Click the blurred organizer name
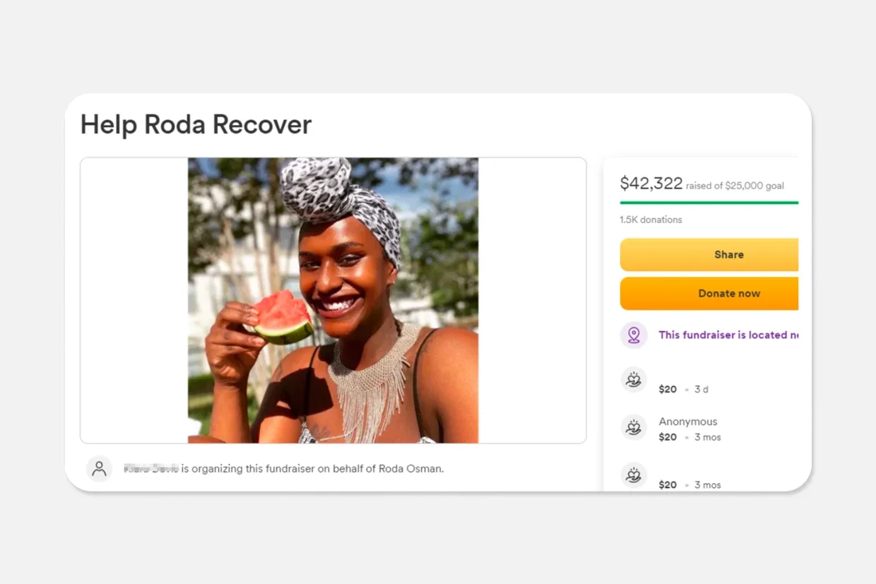The height and width of the screenshot is (584, 876). [150, 468]
